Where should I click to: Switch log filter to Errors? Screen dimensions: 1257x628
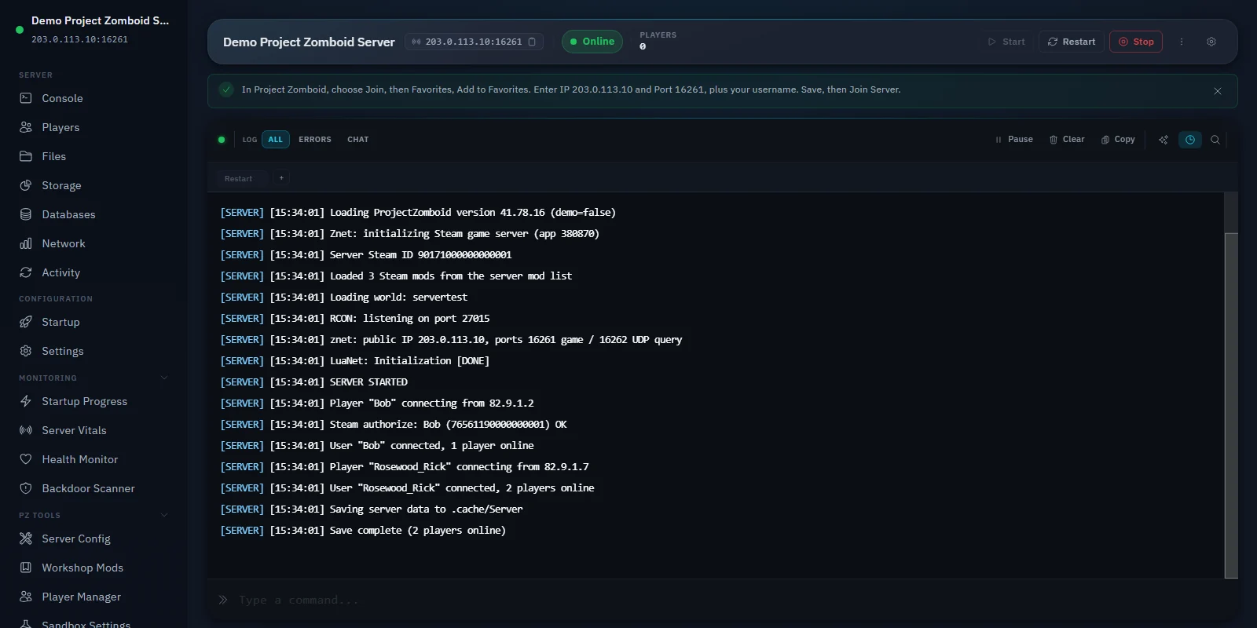pos(315,140)
